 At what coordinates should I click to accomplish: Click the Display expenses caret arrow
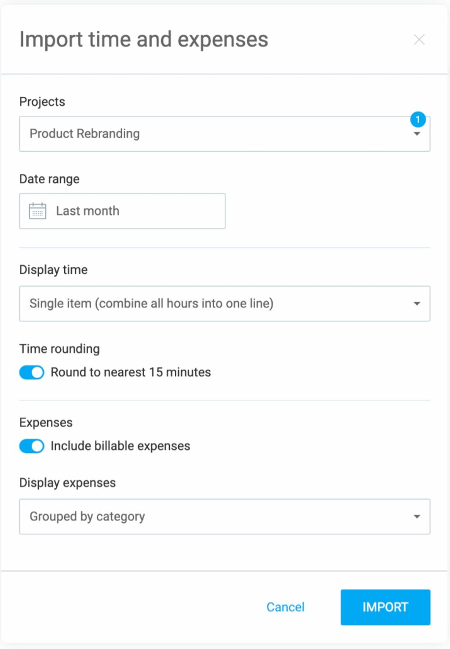417,517
